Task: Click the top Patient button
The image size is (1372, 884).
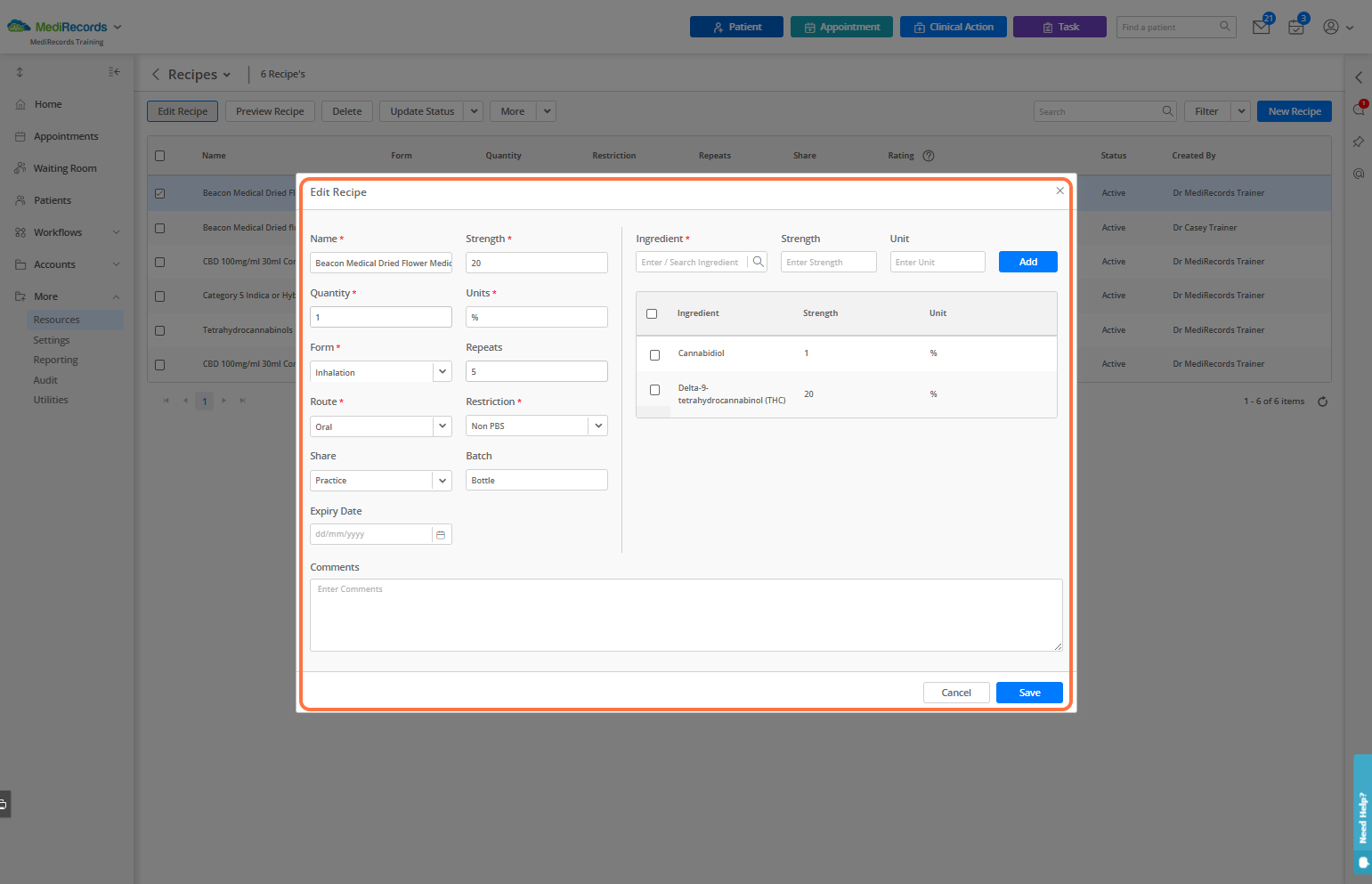Action: [x=736, y=27]
